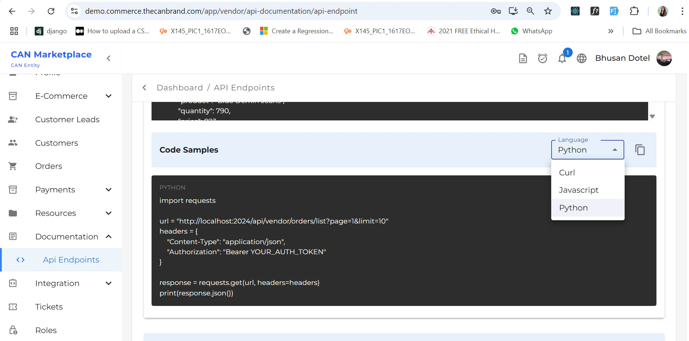689x341 pixels.
Task: Click the Tickets sidebar icon
Action: [x=13, y=307]
